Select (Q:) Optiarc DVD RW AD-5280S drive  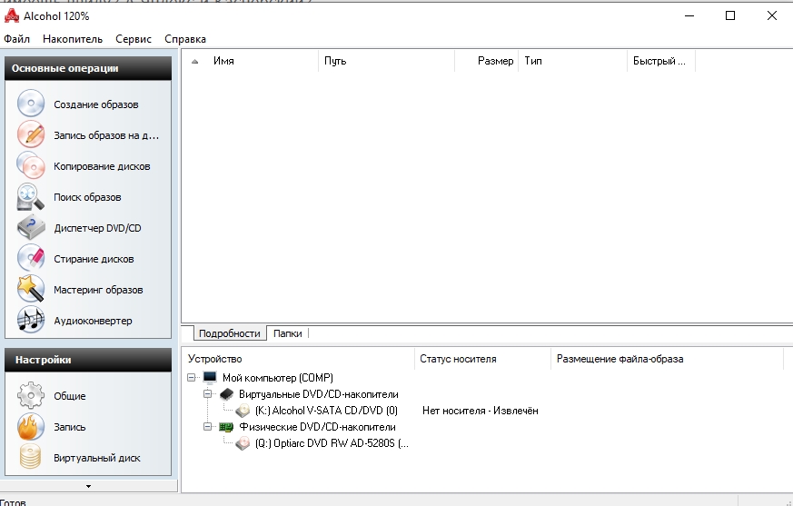[x=332, y=443]
